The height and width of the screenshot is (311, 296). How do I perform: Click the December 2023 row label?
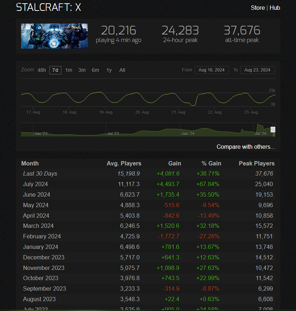pos(44,257)
